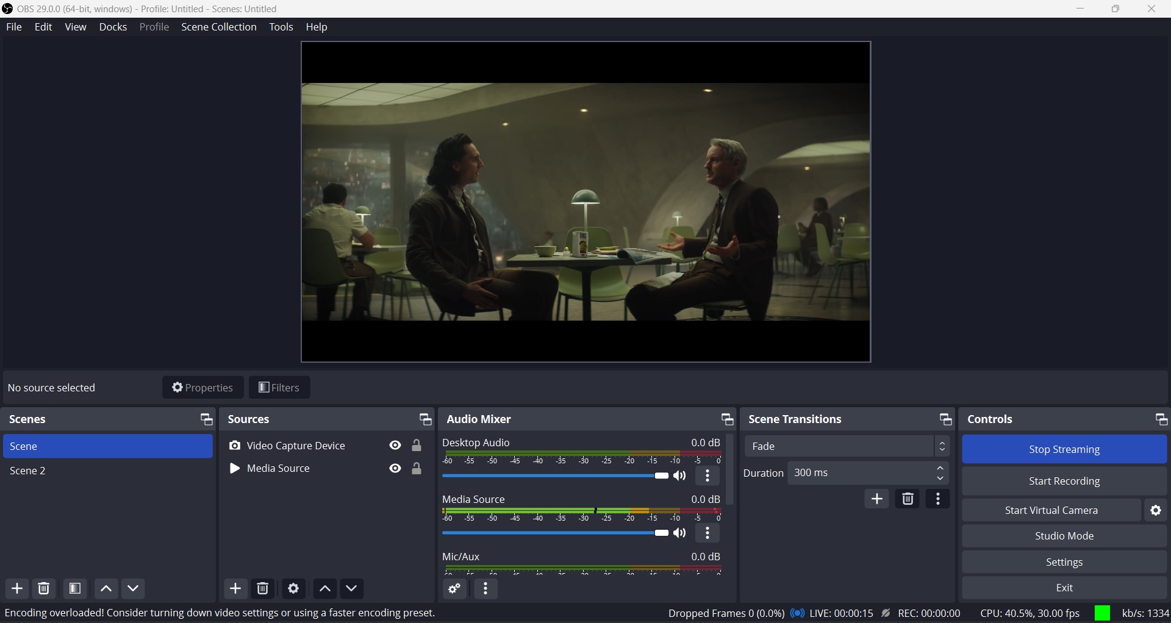Open virtual camera settings gear
This screenshot has width=1171, height=623.
pos(1156,510)
